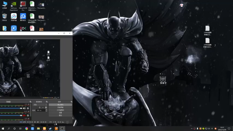This screenshot has height=131, width=233.
Task: Open Settings from OBS controls panel
Action: point(60,113)
